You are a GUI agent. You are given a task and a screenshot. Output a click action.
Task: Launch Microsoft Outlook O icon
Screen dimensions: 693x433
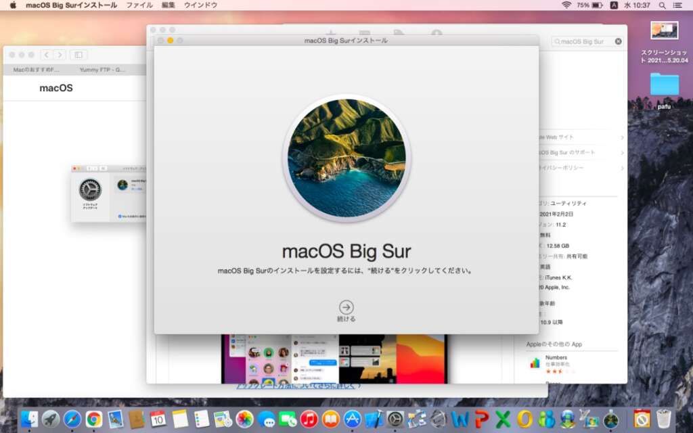pos(524,419)
